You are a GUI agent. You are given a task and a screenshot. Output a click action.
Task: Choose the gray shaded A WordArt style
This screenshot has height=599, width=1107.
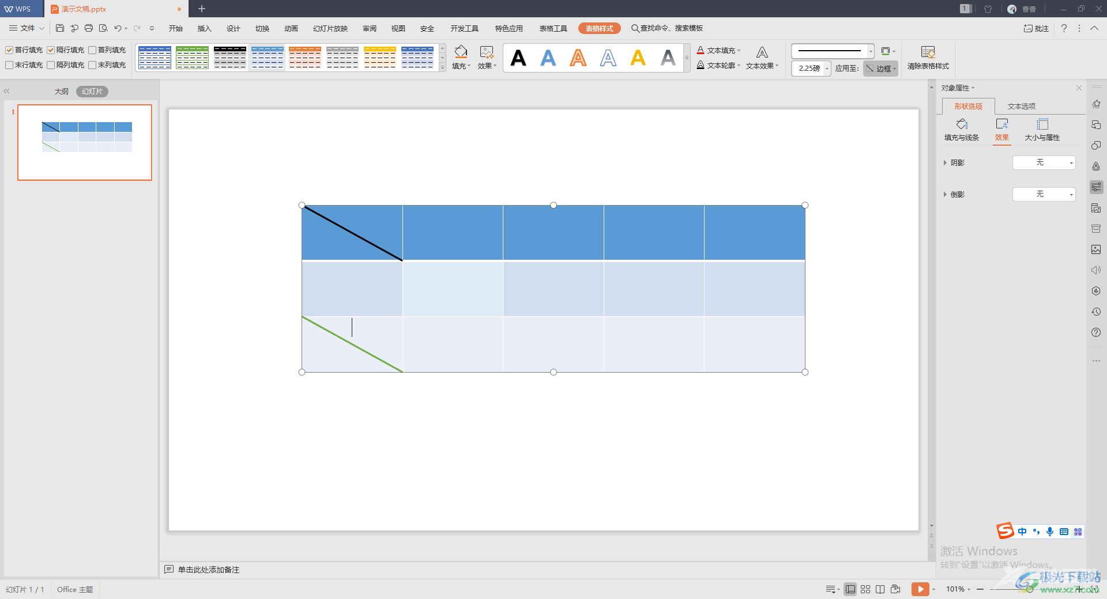pyautogui.click(x=668, y=58)
